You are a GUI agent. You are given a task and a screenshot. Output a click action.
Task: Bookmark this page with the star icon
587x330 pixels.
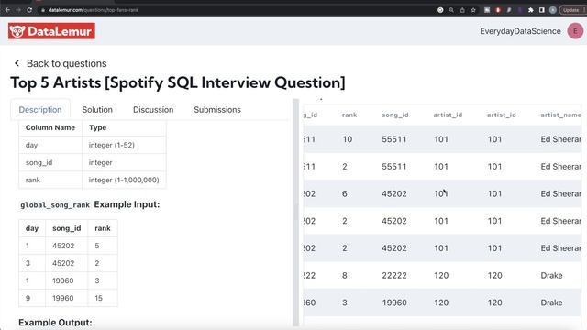pyautogui.click(x=473, y=10)
